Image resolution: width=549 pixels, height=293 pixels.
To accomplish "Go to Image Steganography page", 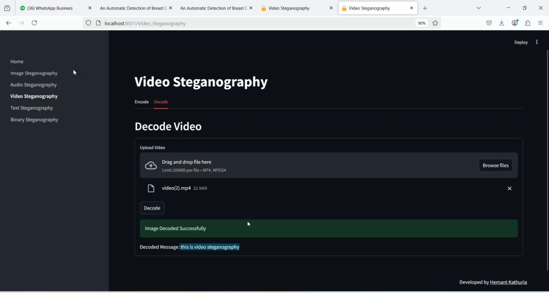I will pos(34,73).
